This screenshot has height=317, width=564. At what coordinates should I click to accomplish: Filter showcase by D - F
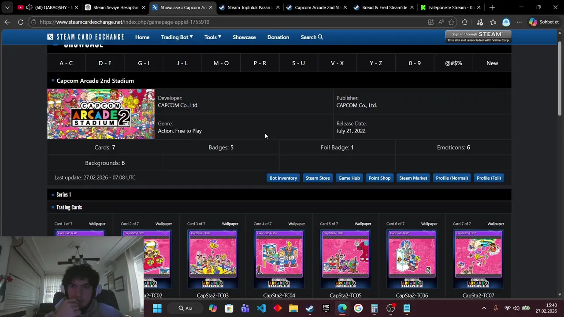[105, 63]
